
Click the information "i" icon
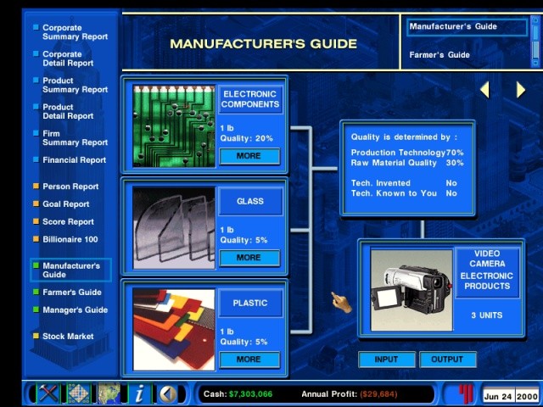[140, 394]
